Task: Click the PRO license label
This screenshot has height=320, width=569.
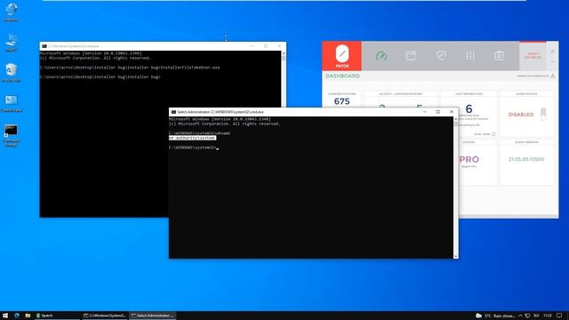Action: [469, 159]
